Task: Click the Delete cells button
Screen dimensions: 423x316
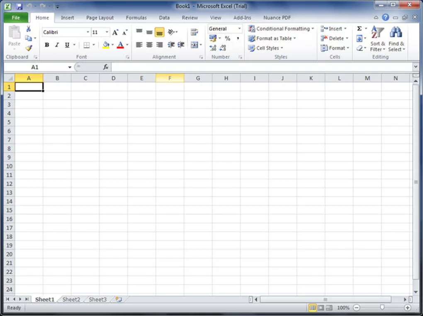Action: [x=335, y=38]
